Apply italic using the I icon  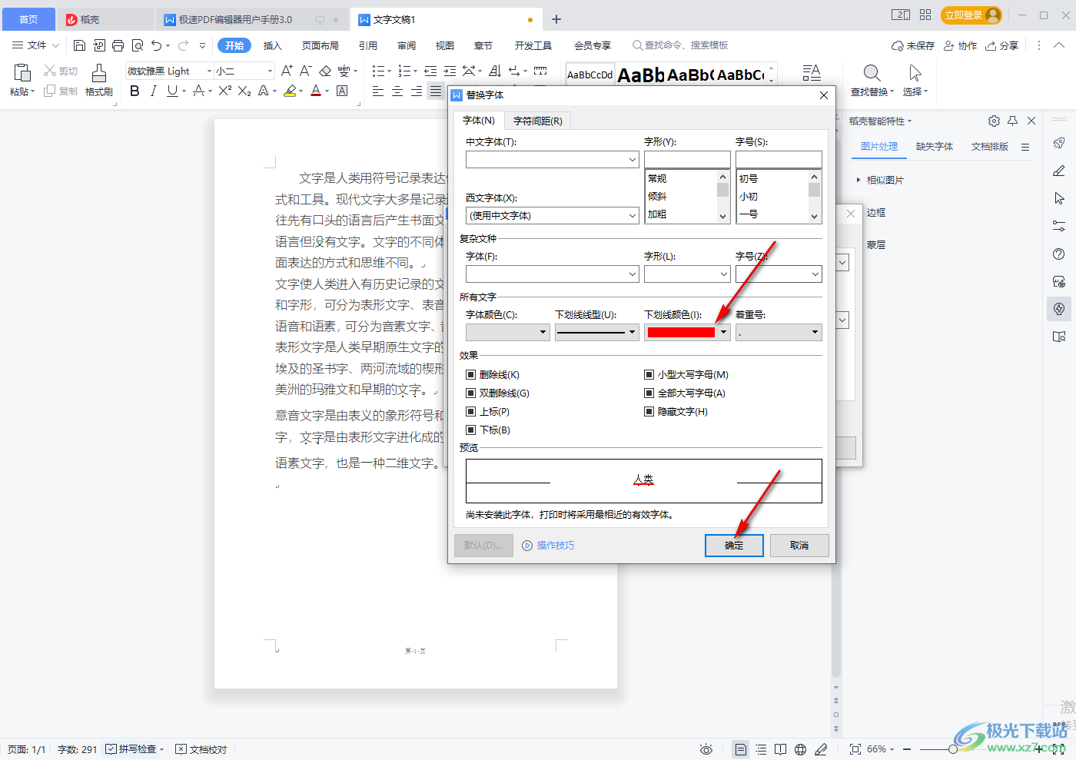[154, 91]
